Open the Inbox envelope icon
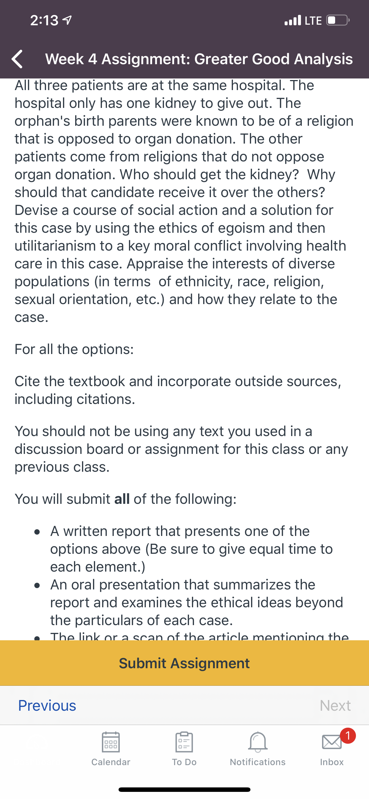Viewport: 369px width, 799px height. pyautogui.click(x=332, y=742)
